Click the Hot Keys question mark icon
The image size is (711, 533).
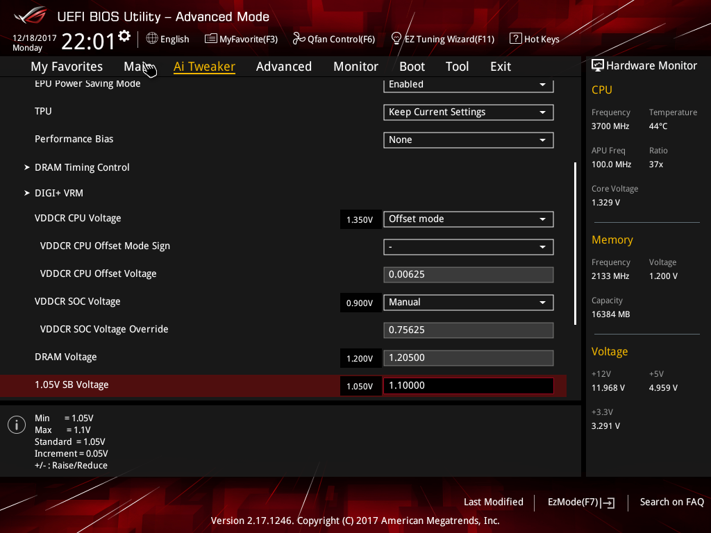pos(516,39)
